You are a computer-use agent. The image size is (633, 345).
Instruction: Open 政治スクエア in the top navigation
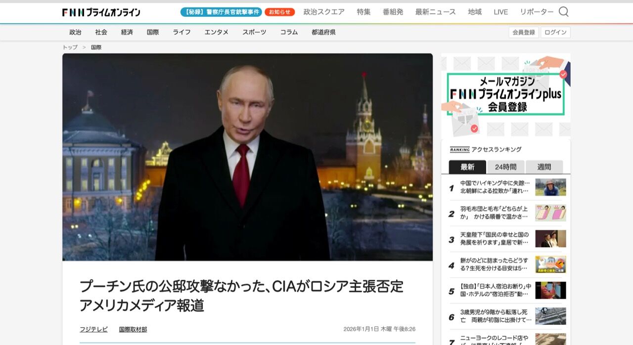pyautogui.click(x=324, y=12)
